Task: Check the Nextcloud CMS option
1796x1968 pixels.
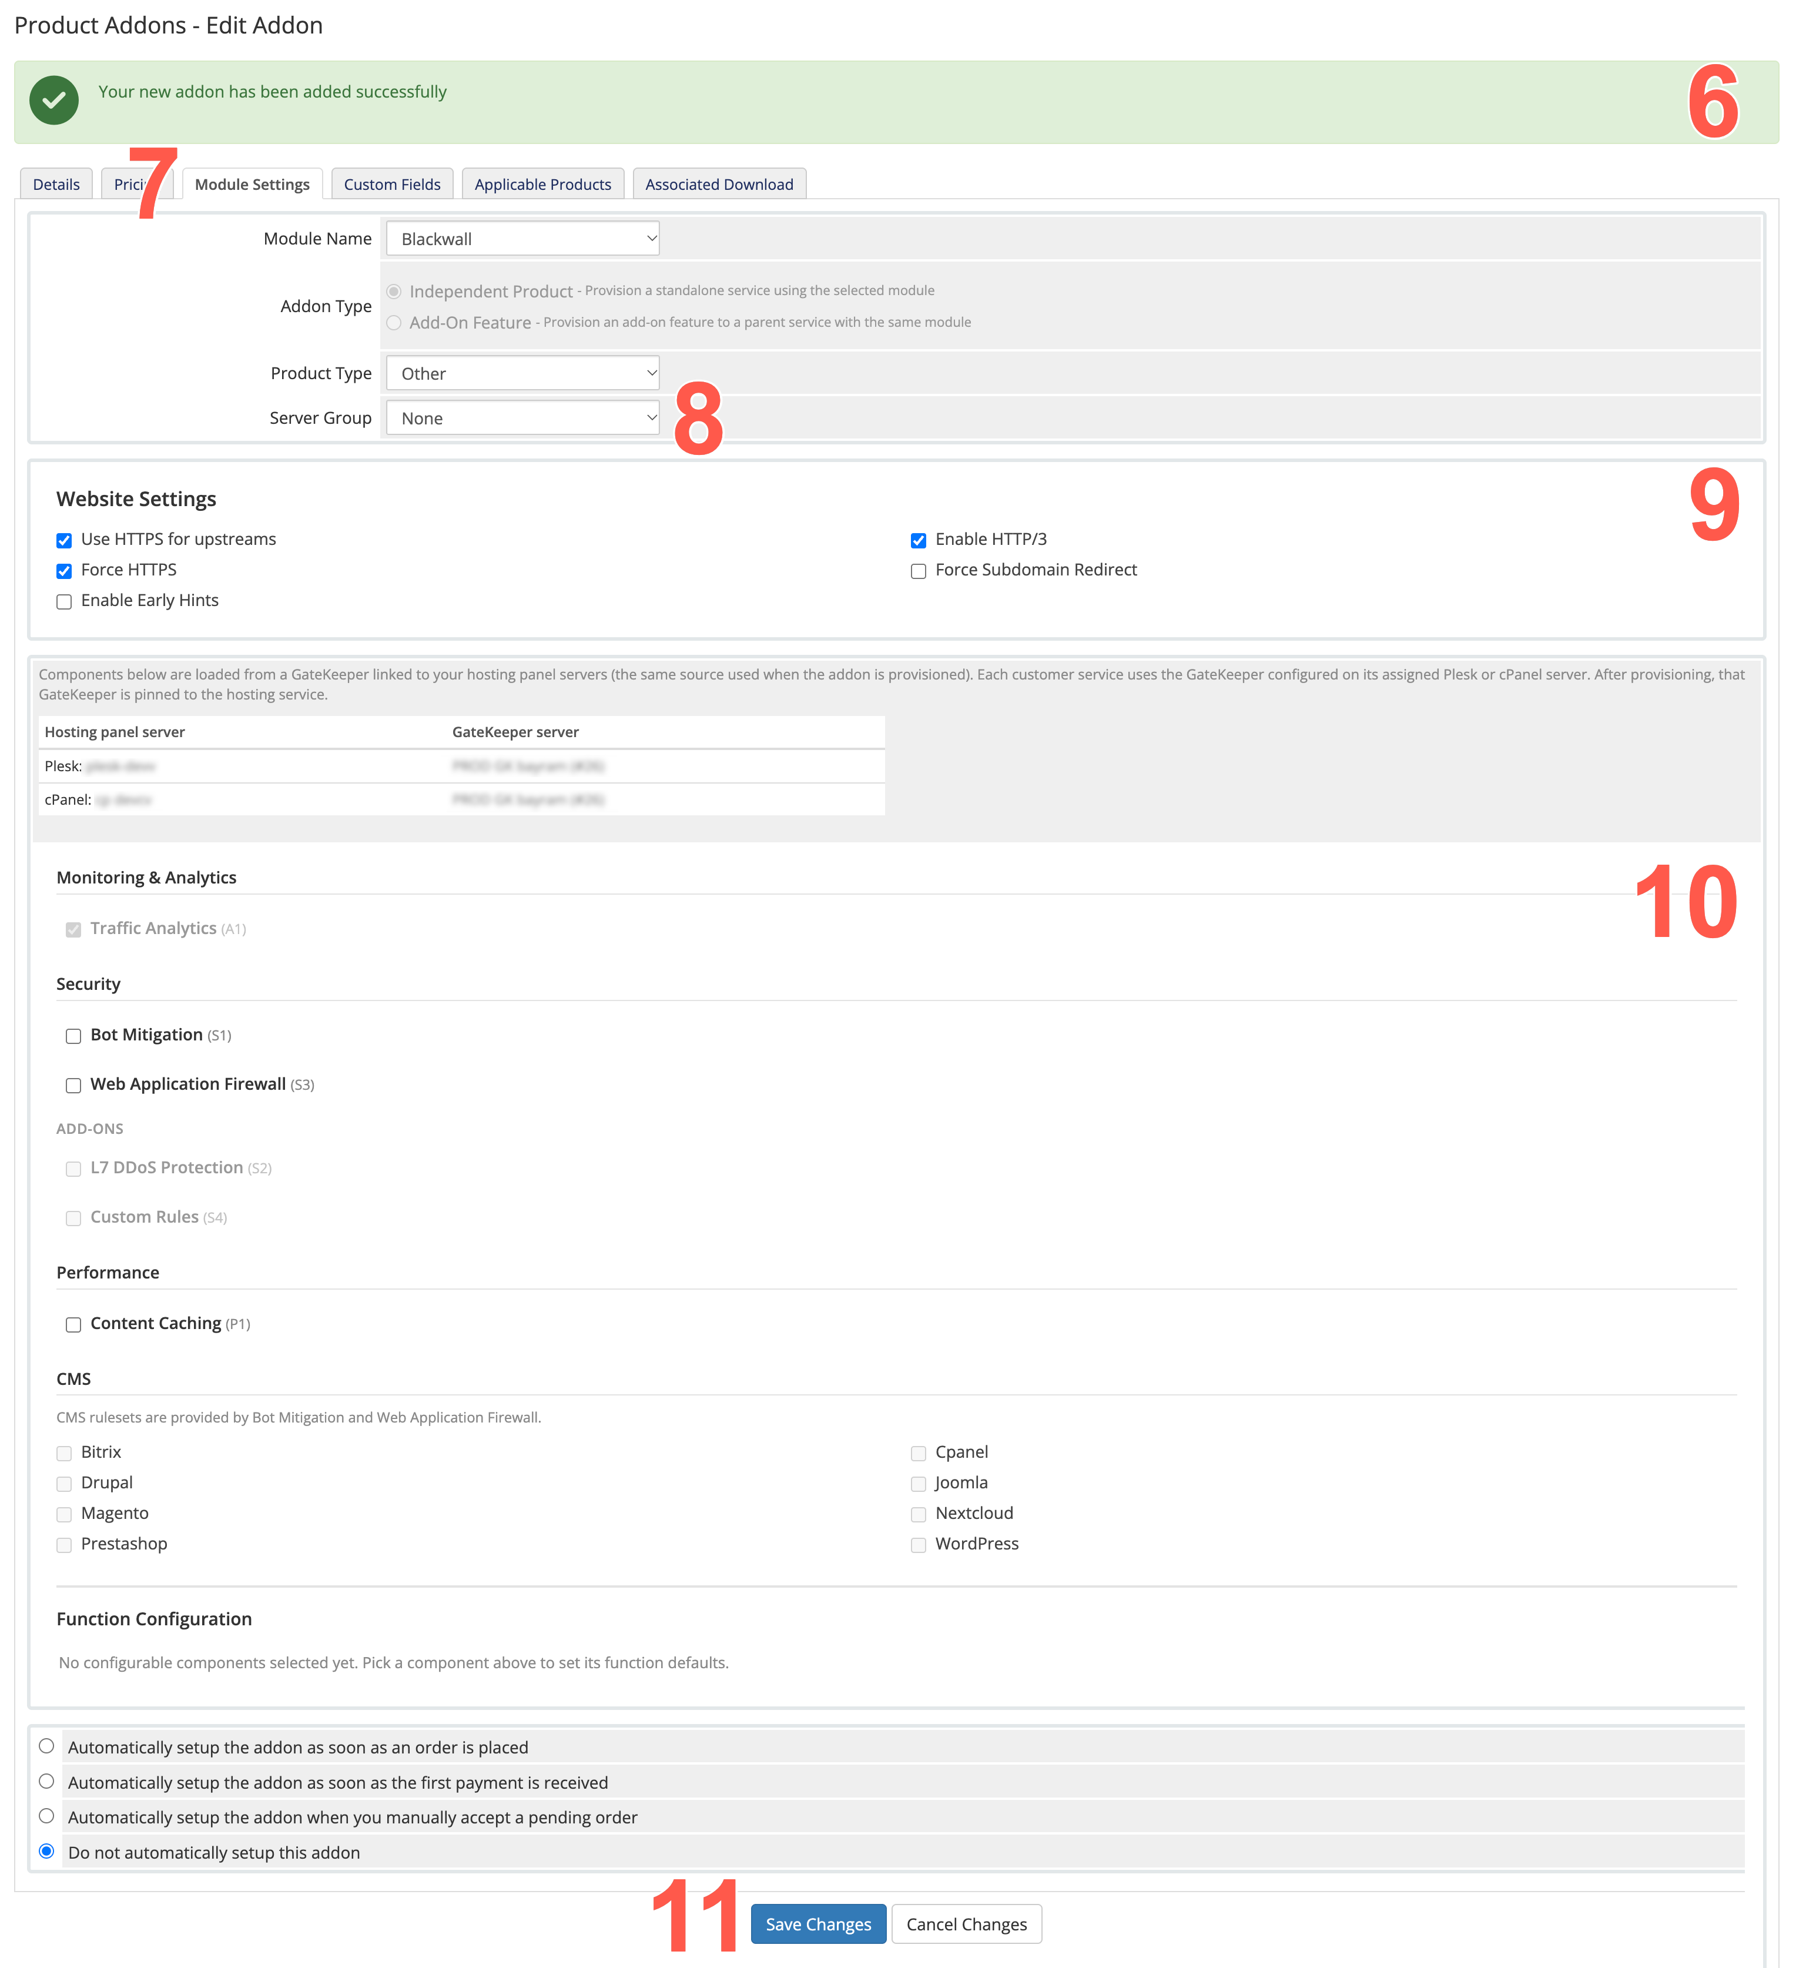Action: pyautogui.click(x=919, y=1514)
